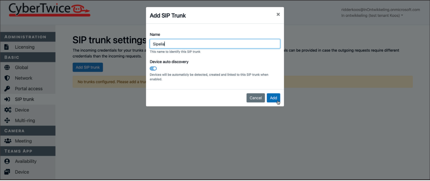Image resolution: width=430 pixels, height=181 pixels.
Task: Click the Teams App Device icon
Action: 7,172
